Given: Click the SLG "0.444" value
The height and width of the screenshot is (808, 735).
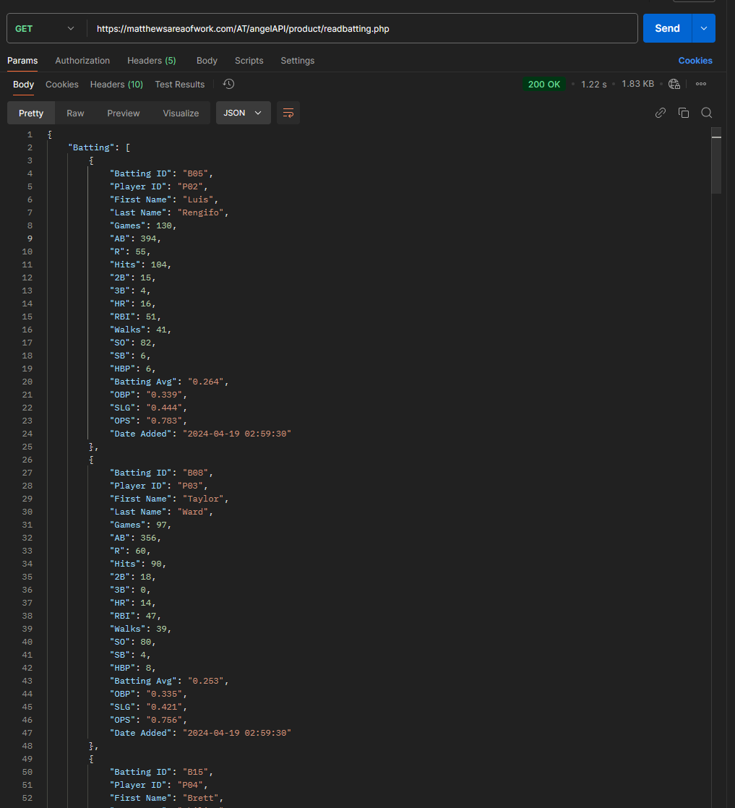Looking at the screenshot, I should [164, 408].
